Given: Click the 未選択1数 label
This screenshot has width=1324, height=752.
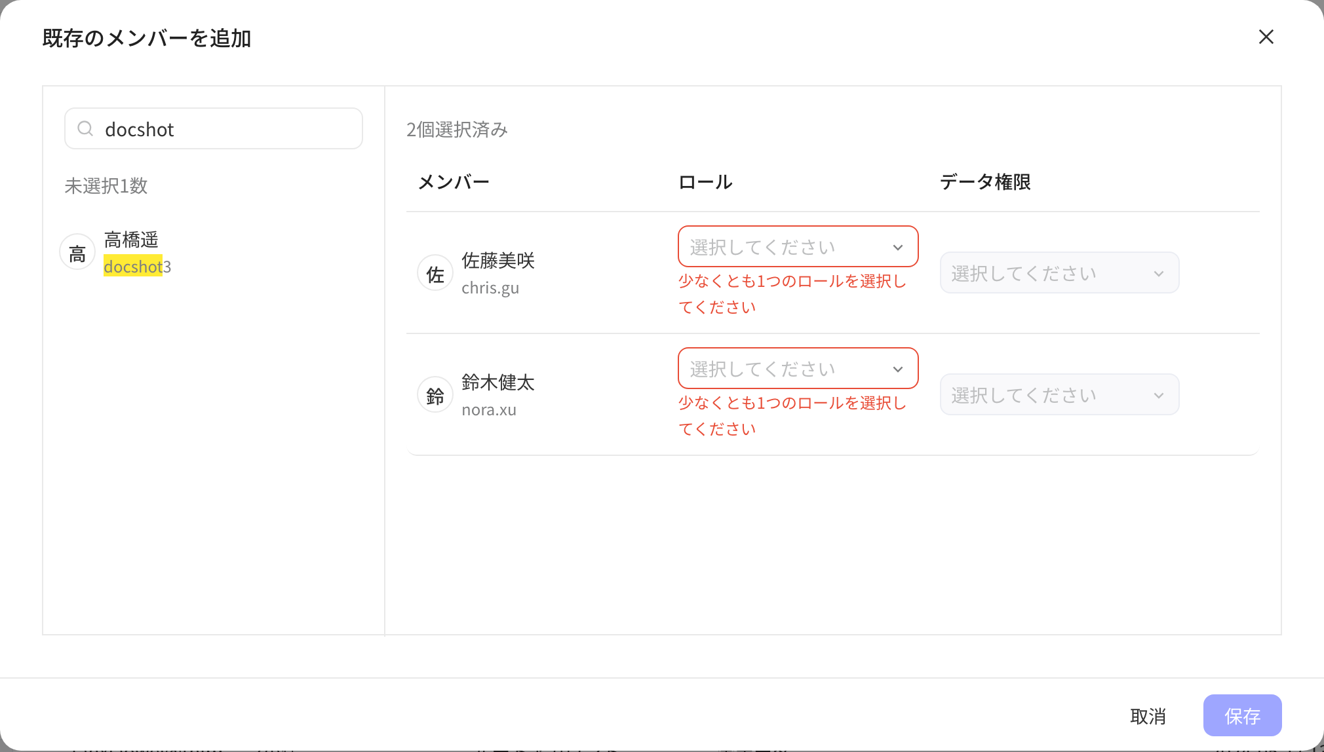Looking at the screenshot, I should 106,186.
